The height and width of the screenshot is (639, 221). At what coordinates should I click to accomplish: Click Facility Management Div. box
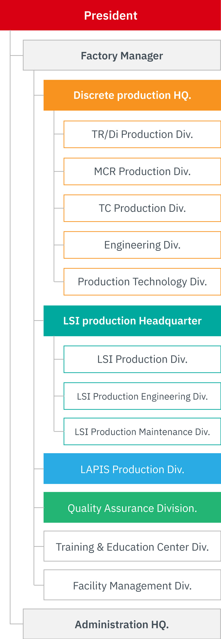[132, 585]
